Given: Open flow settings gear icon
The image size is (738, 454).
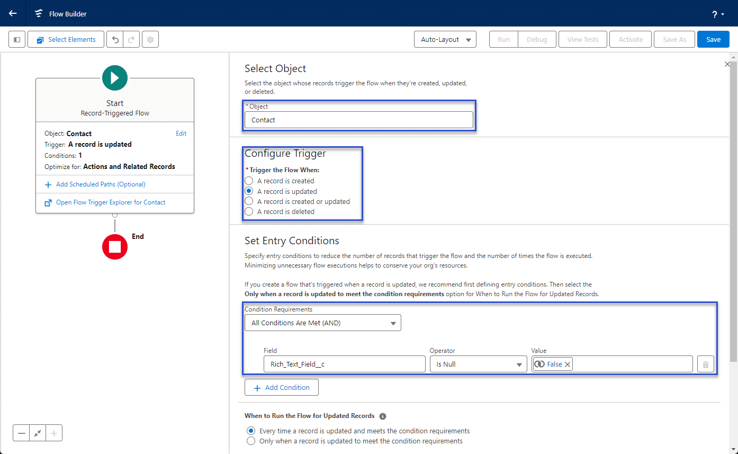Looking at the screenshot, I should 150,40.
